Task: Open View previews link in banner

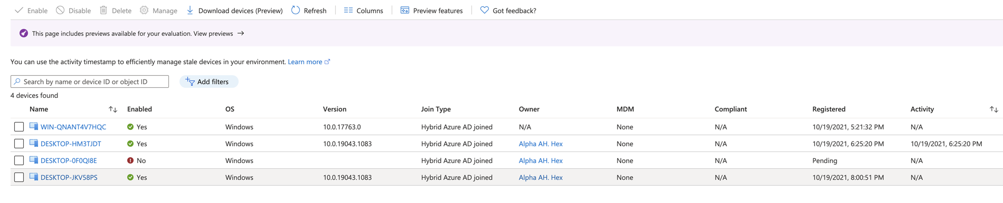Action: (x=213, y=33)
